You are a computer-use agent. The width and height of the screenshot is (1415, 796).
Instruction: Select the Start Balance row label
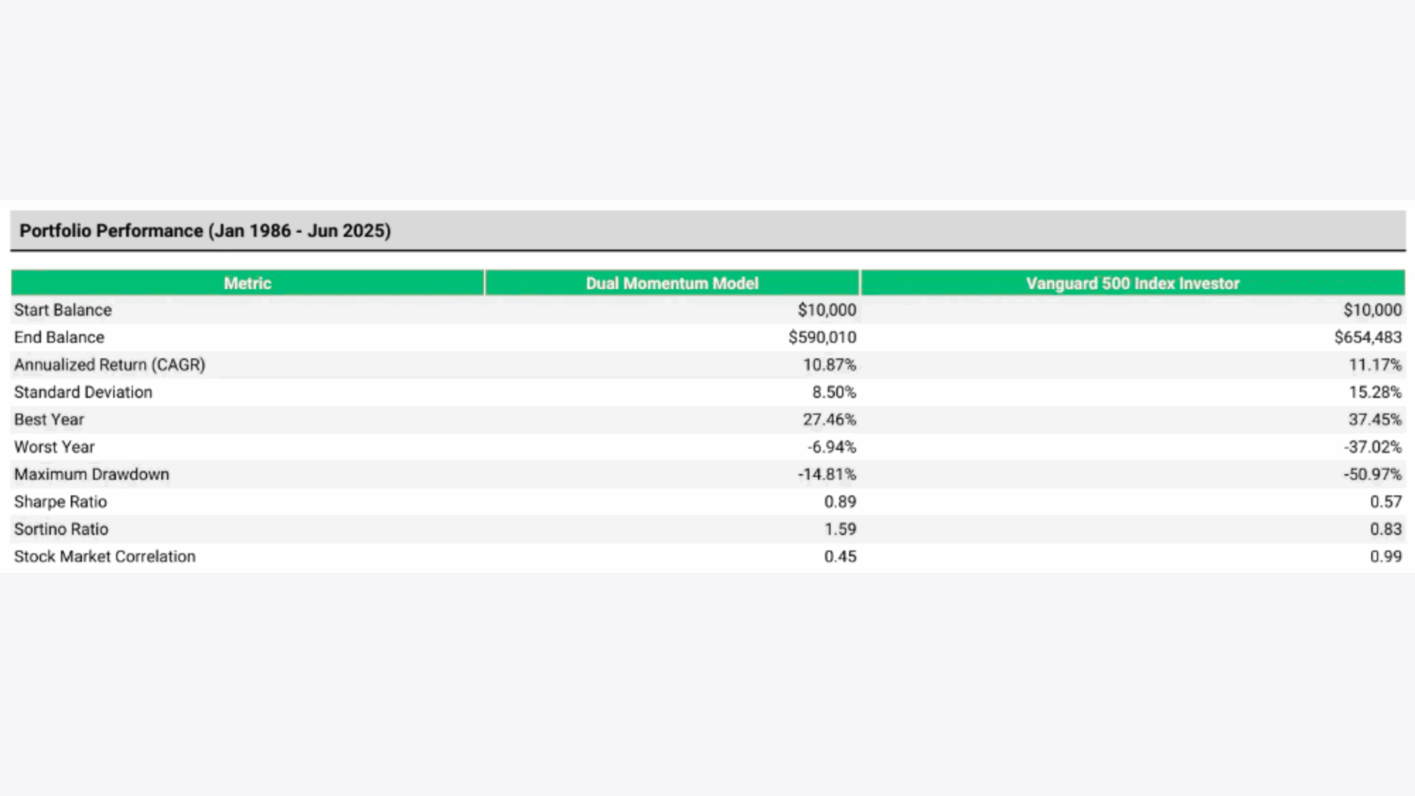pyautogui.click(x=63, y=310)
